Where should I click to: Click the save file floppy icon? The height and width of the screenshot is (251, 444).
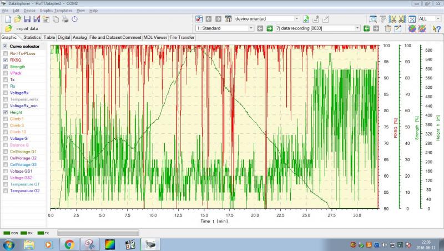(x=27, y=19)
